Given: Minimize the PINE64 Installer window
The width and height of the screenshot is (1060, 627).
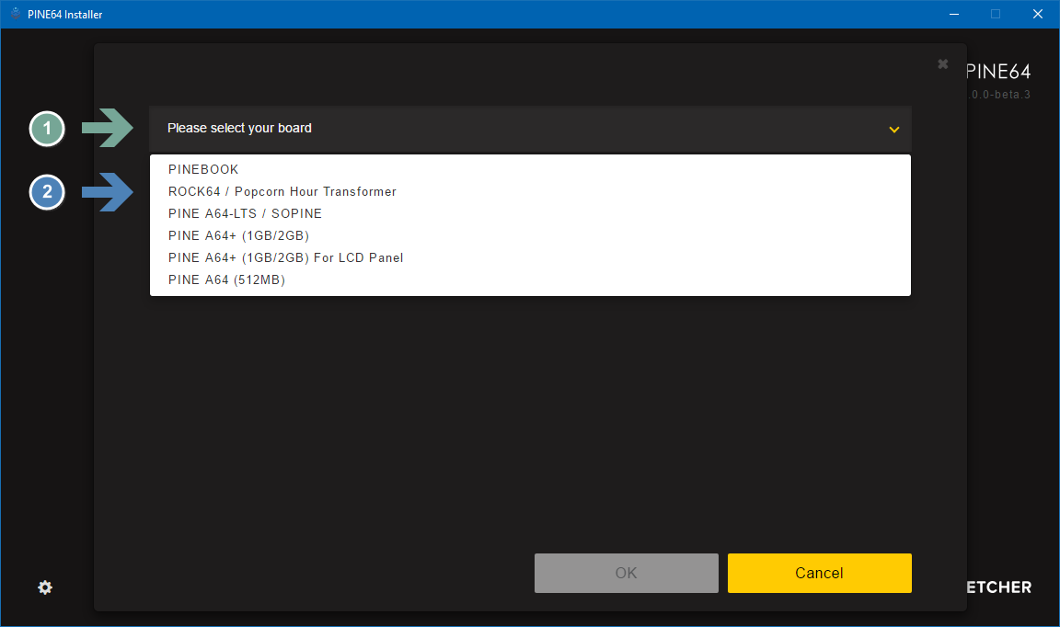Looking at the screenshot, I should [952, 14].
